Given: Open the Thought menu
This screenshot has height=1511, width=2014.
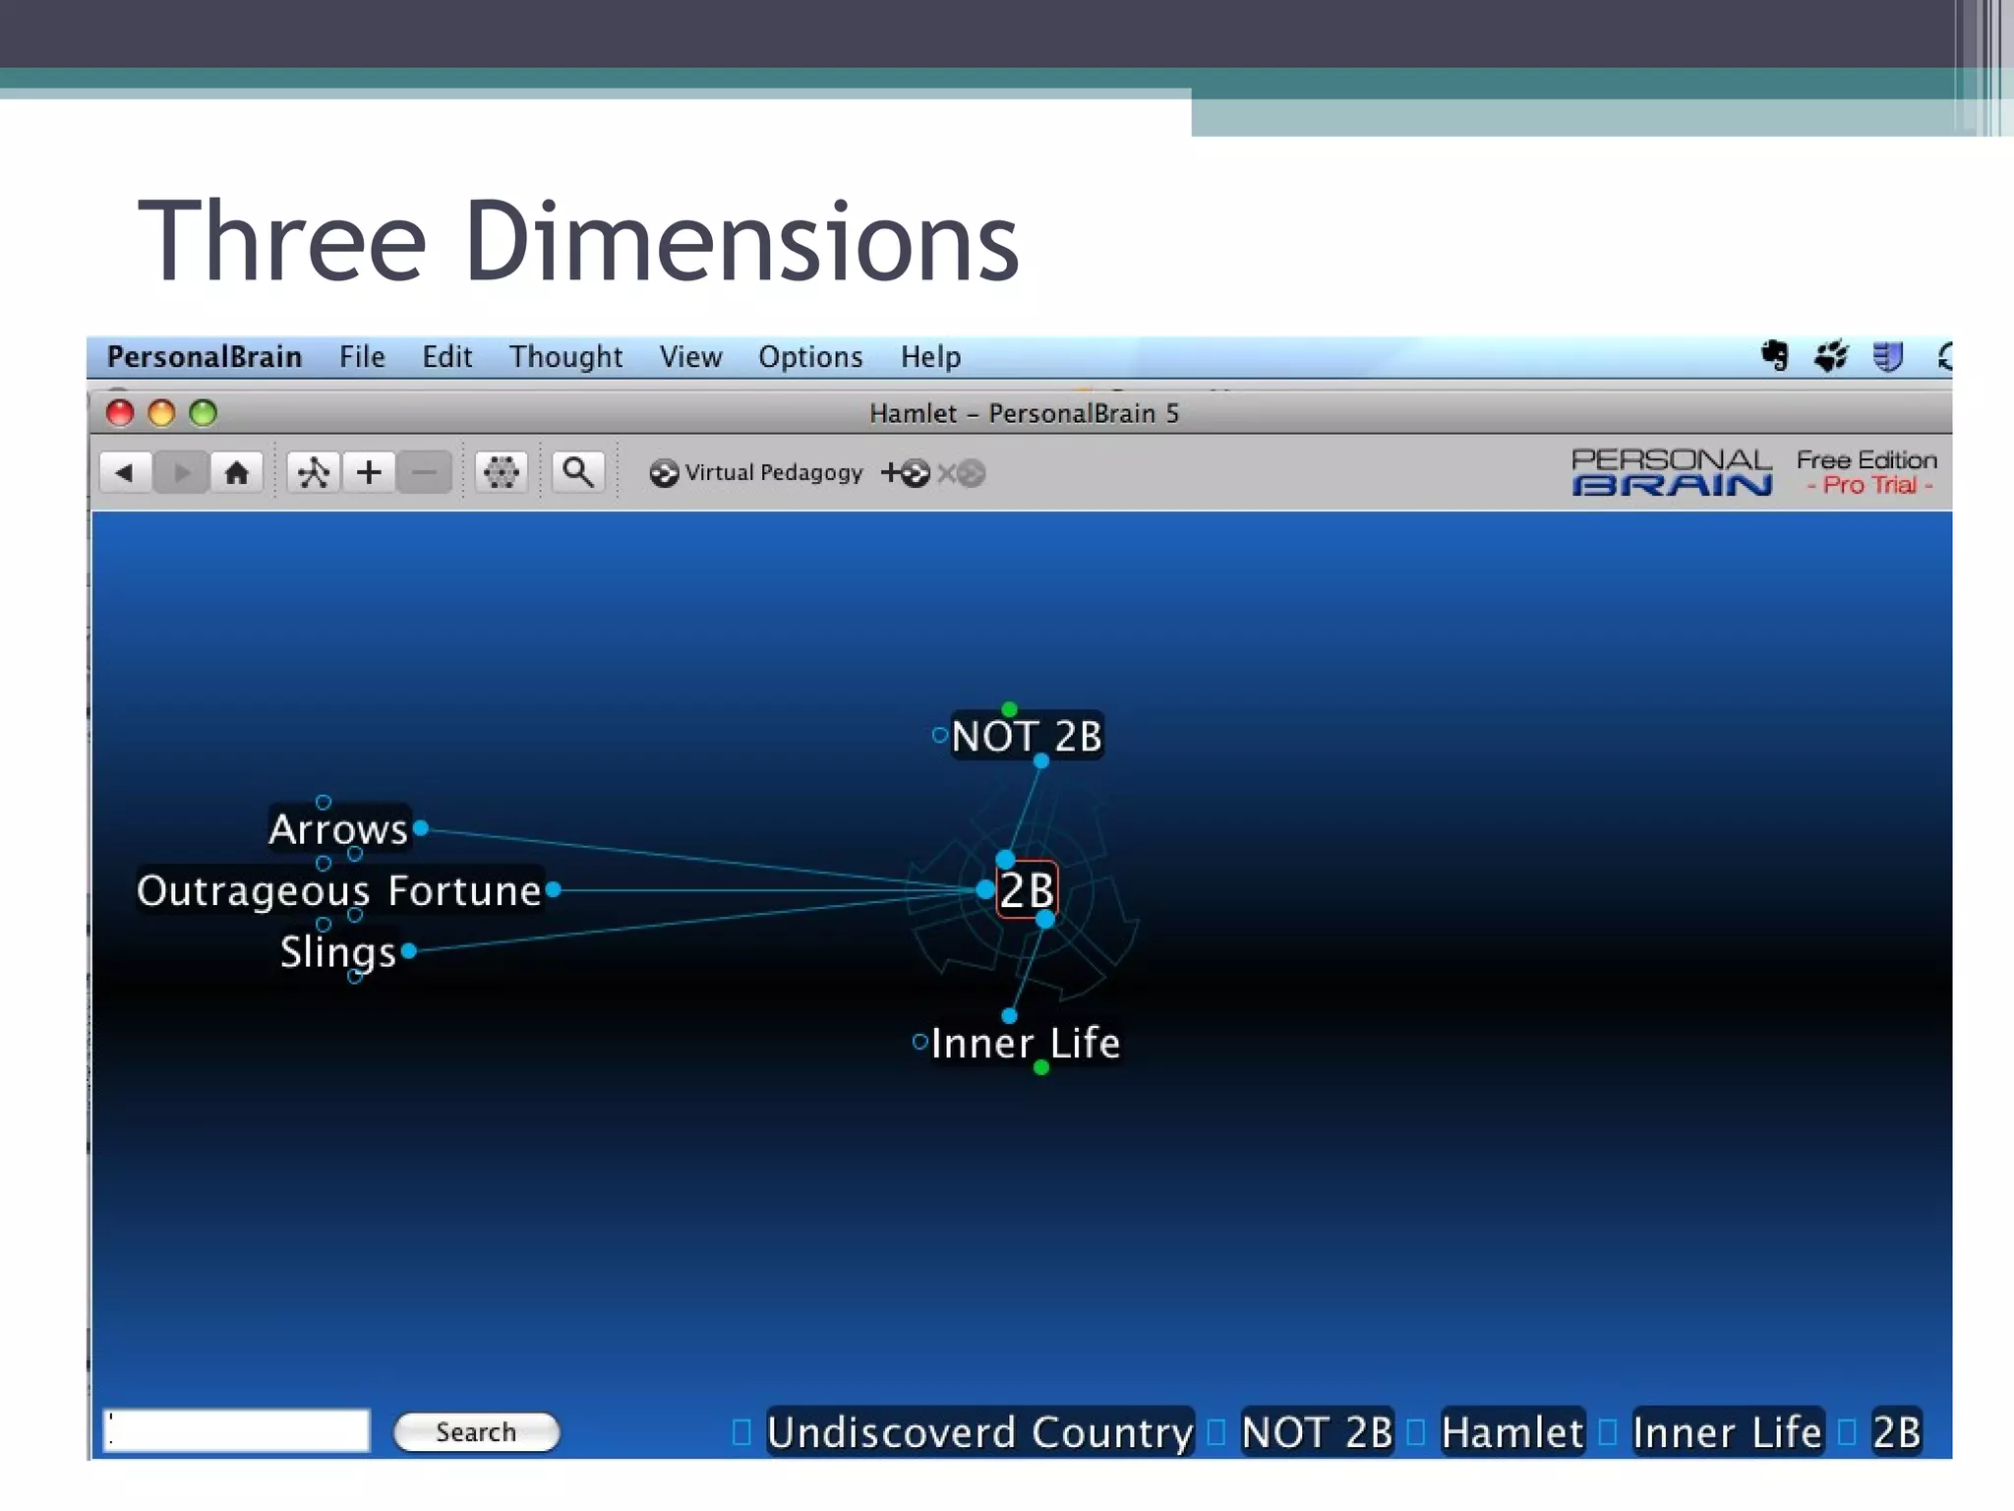Looking at the screenshot, I should pyautogui.click(x=565, y=357).
